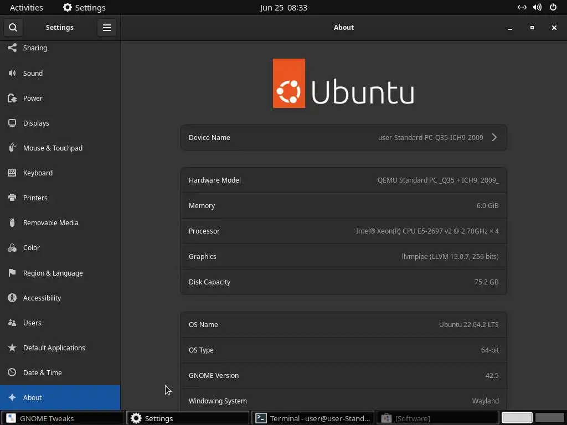Click the Memory value 6.0 GiB
Viewport: 567px width, 425px height.
click(487, 205)
